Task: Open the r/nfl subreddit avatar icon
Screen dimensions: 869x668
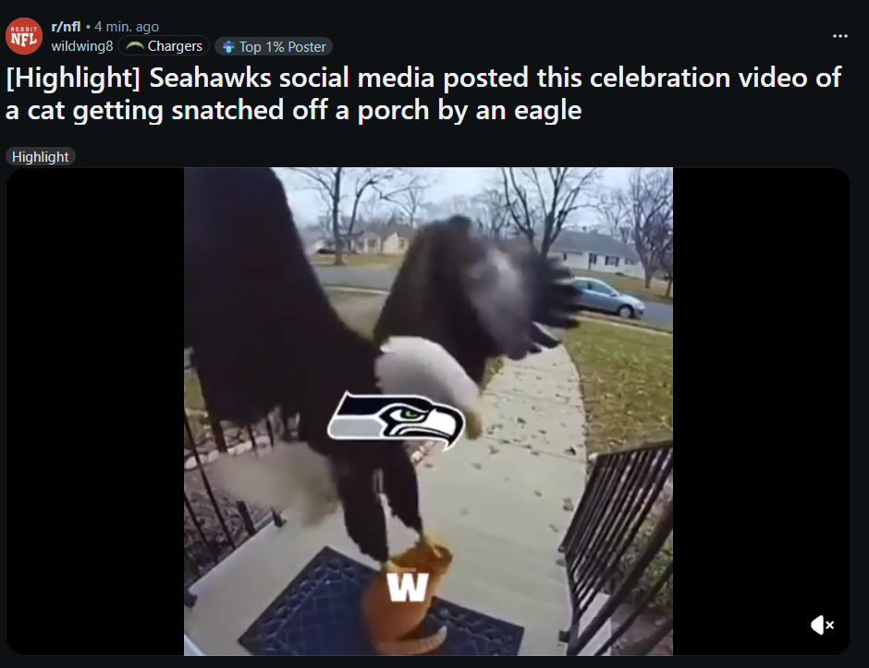Action: click(x=24, y=36)
